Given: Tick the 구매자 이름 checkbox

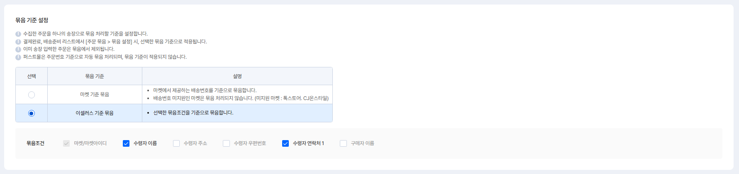Looking at the screenshot, I should click(343, 143).
